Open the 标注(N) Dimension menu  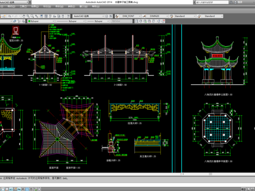coord(47,6)
